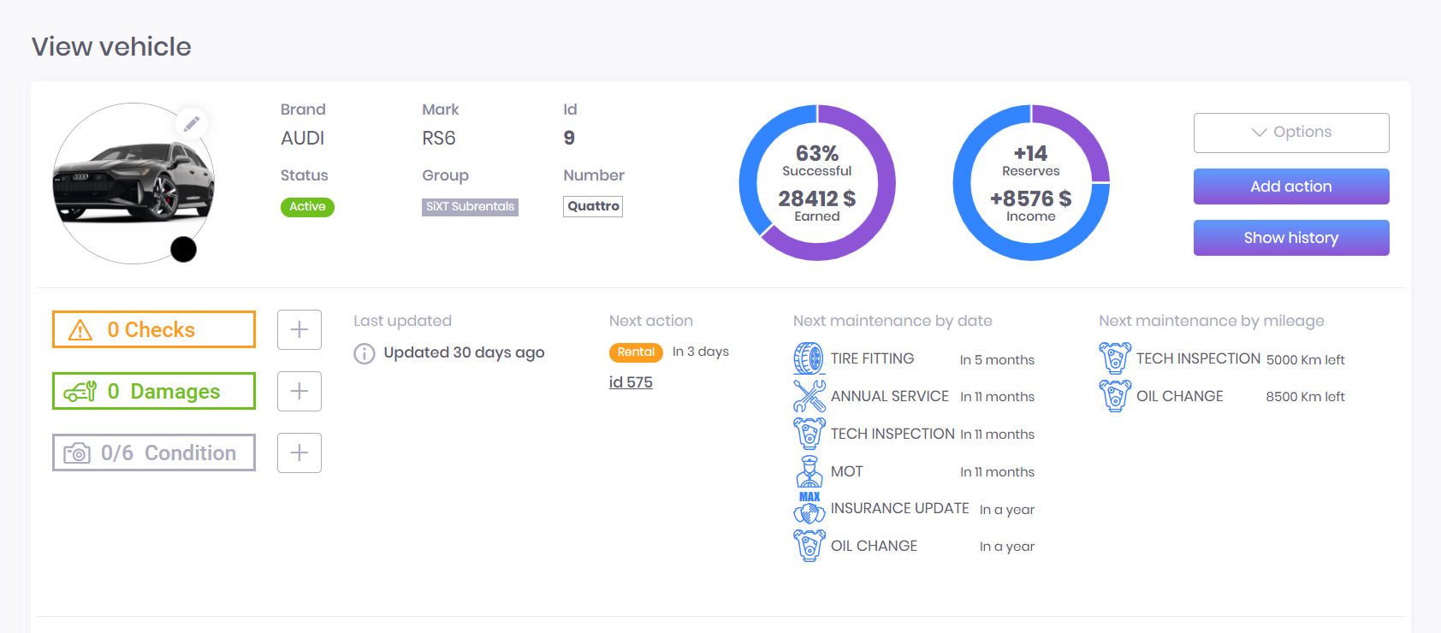The width and height of the screenshot is (1441, 633).
Task: Click the 63% Successful donut chart
Action: pos(816,183)
